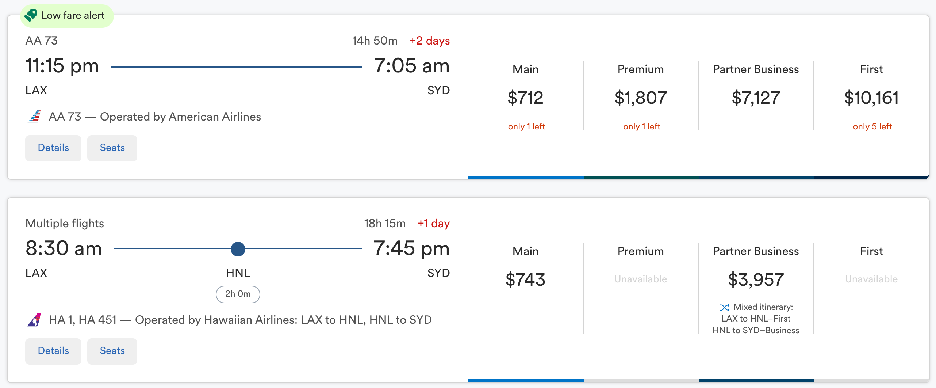Click the Low fare alert badge label
The height and width of the screenshot is (388, 936).
coord(73,15)
